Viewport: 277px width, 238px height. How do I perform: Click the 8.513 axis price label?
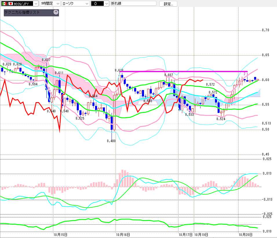[x=266, y=123]
